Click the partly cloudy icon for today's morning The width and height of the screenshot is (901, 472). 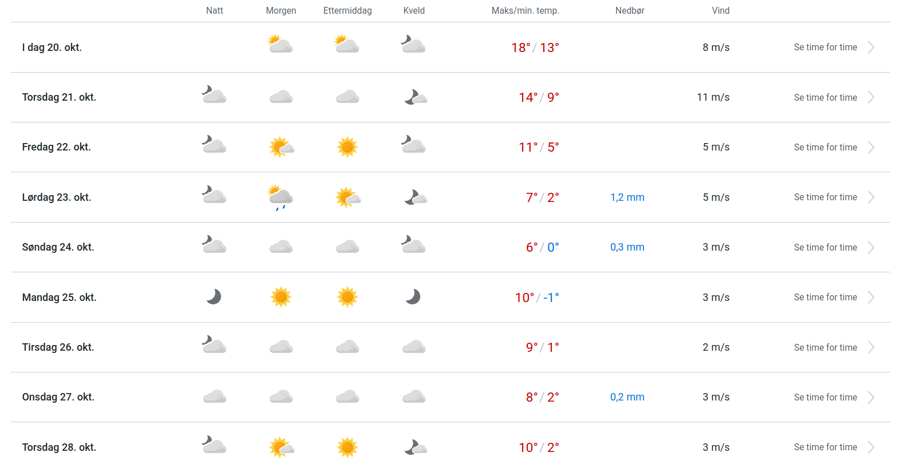(x=280, y=45)
